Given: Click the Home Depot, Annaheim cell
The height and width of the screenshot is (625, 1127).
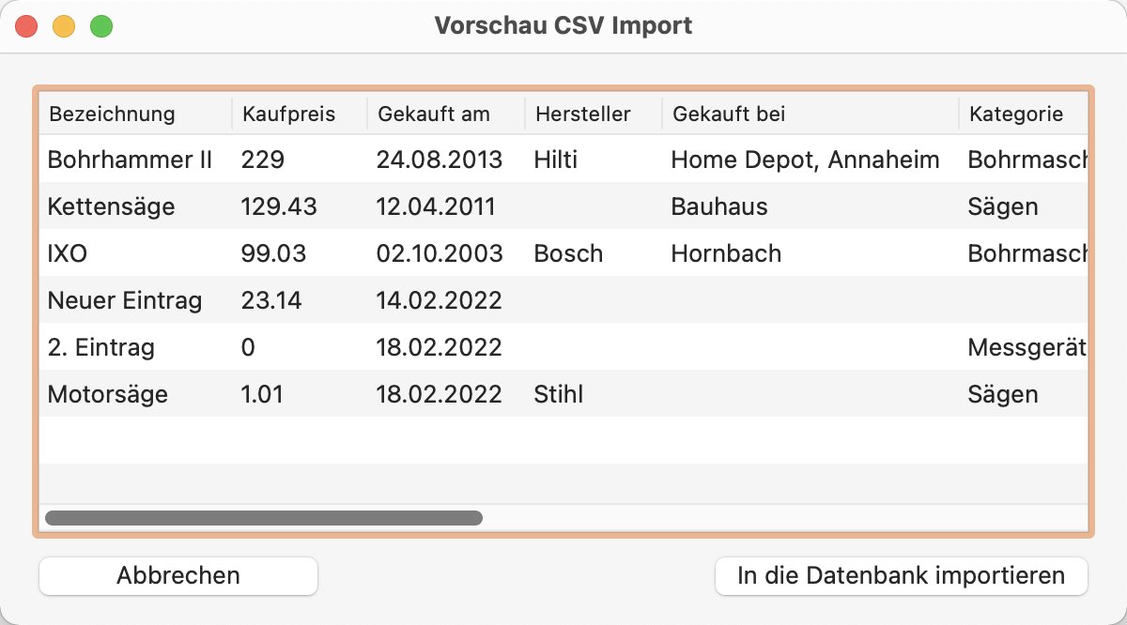Looking at the screenshot, I should point(805,160).
